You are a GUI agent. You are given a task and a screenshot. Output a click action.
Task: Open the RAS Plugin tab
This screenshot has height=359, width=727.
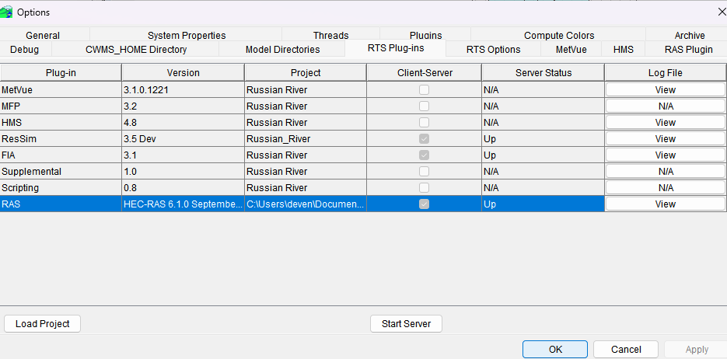pos(688,49)
